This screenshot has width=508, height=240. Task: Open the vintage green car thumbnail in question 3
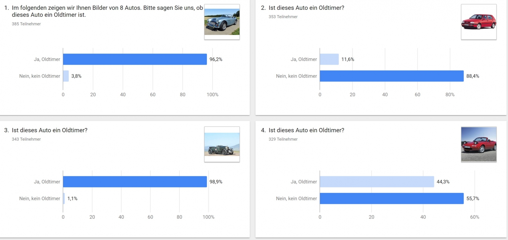222,145
